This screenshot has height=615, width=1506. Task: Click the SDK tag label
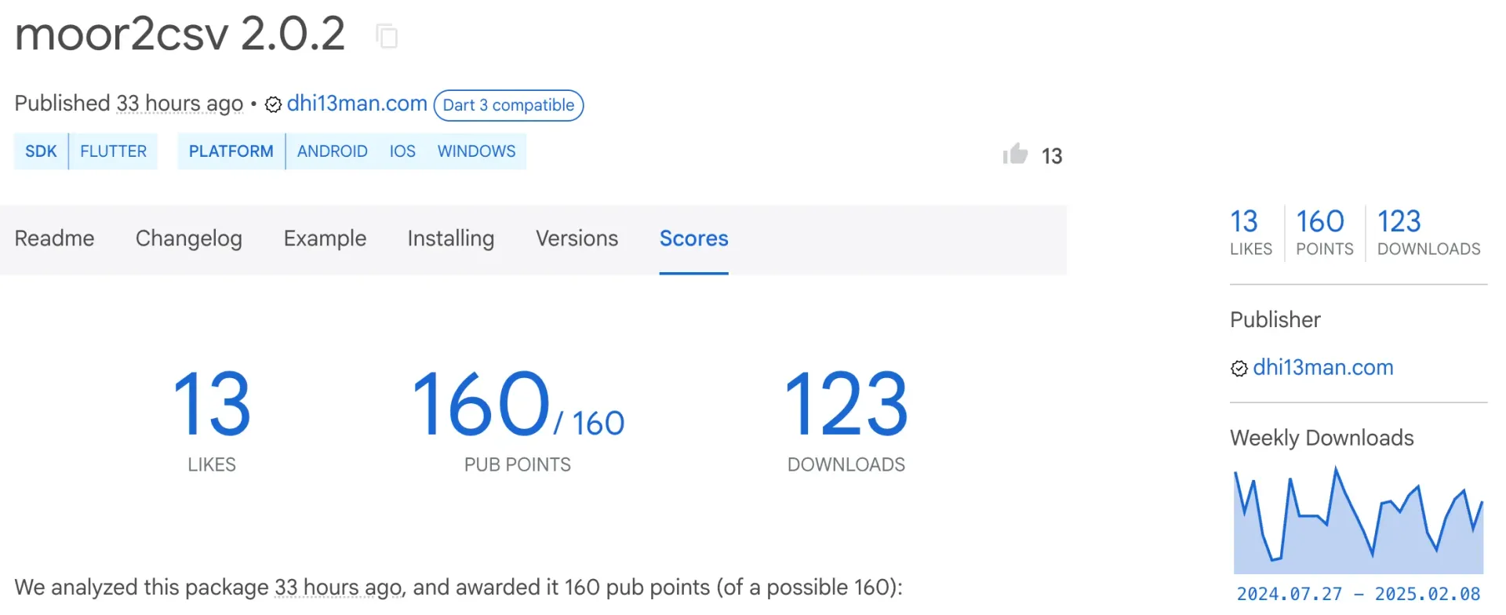pos(41,151)
